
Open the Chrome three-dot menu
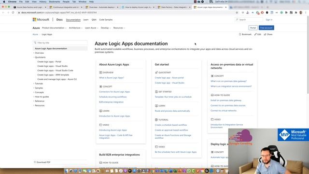(306, 13)
